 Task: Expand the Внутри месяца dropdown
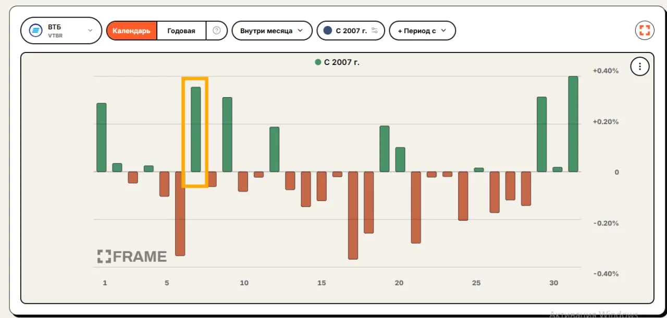(x=272, y=31)
